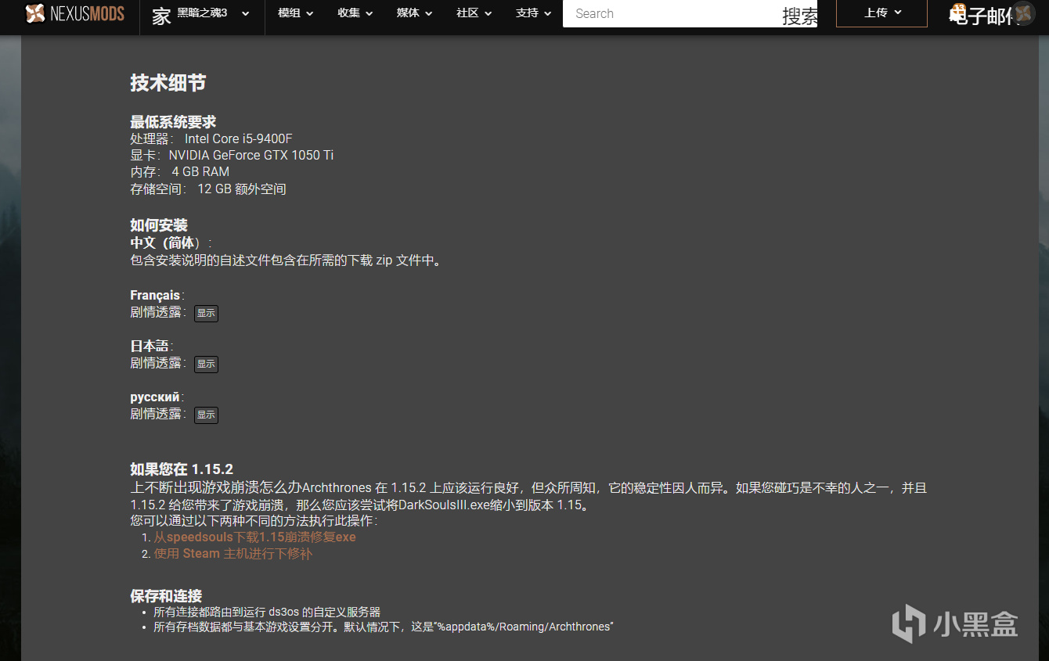The image size is (1049, 661).
Task: Open the 电子邮件 notifications
Action: click(980, 15)
